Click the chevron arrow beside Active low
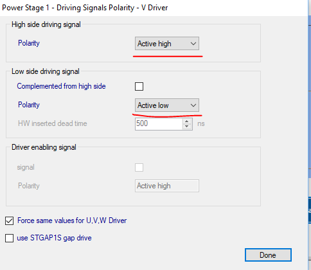The width and height of the screenshot is (311, 270). point(193,105)
